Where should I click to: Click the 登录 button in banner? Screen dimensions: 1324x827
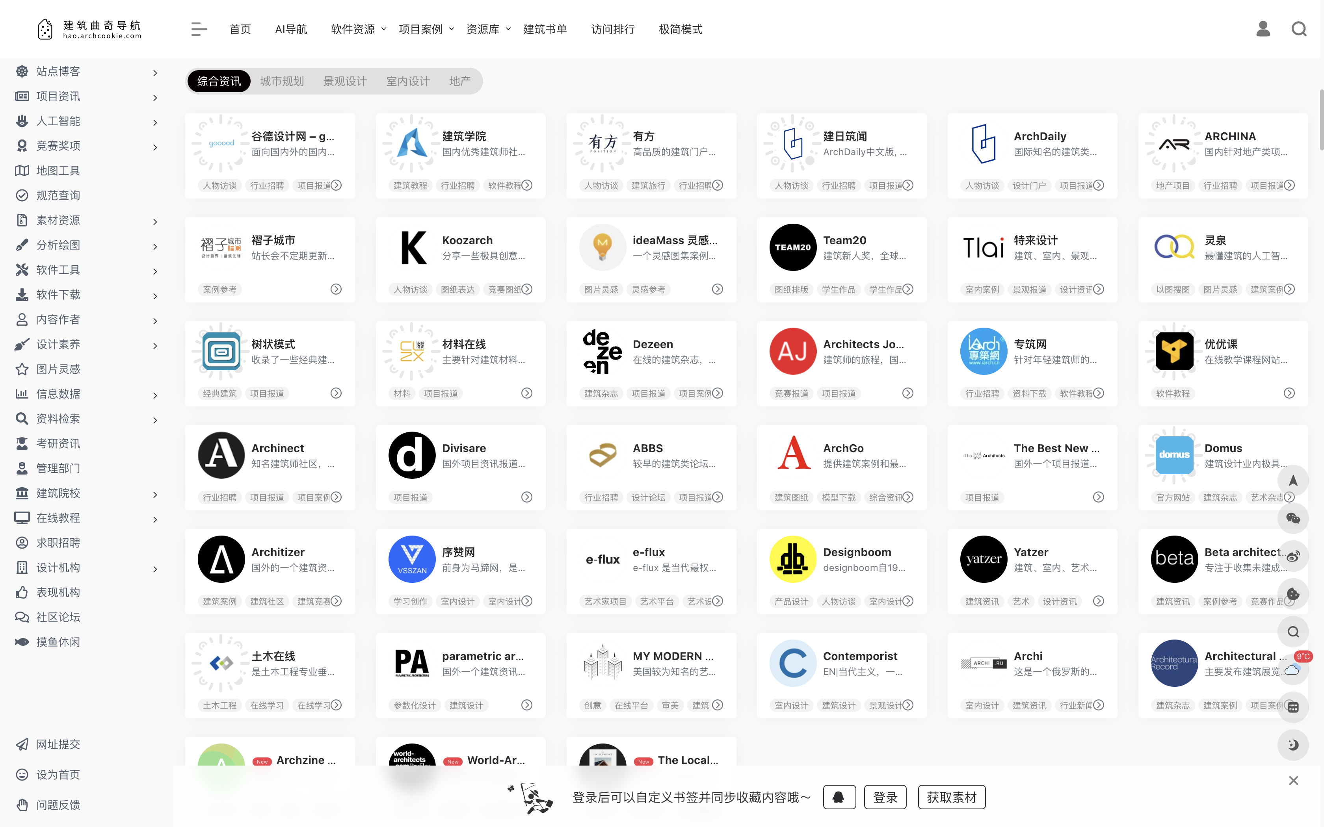[x=885, y=797]
